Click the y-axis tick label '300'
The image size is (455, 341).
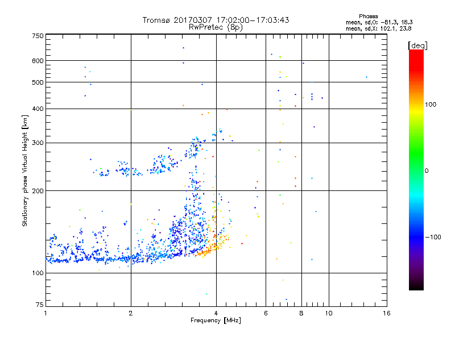pos(38,143)
